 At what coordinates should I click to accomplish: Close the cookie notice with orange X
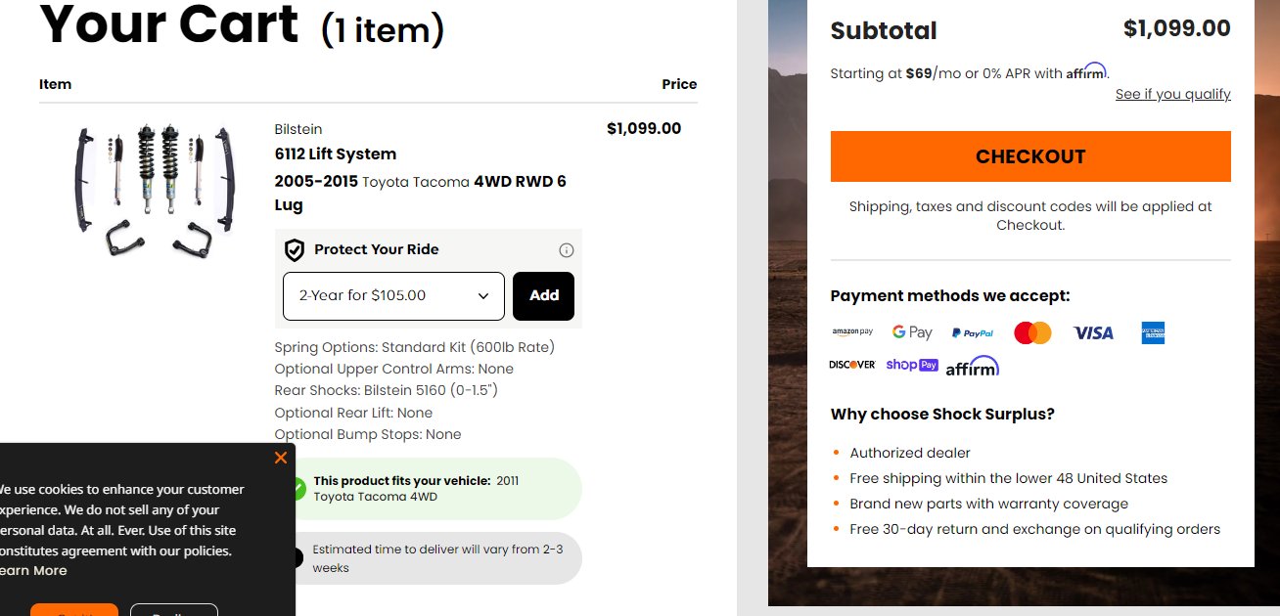pos(281,458)
